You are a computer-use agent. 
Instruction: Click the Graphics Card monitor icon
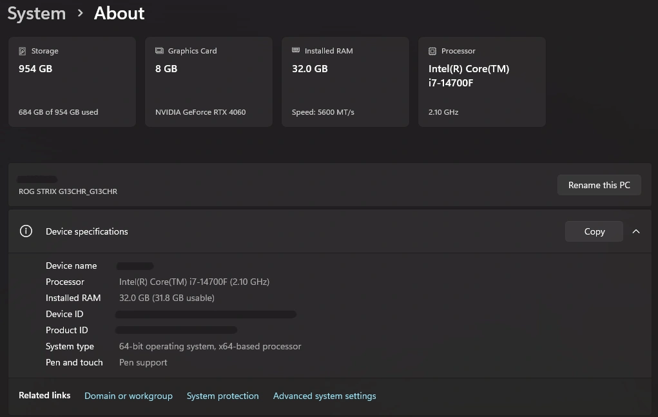[159, 51]
